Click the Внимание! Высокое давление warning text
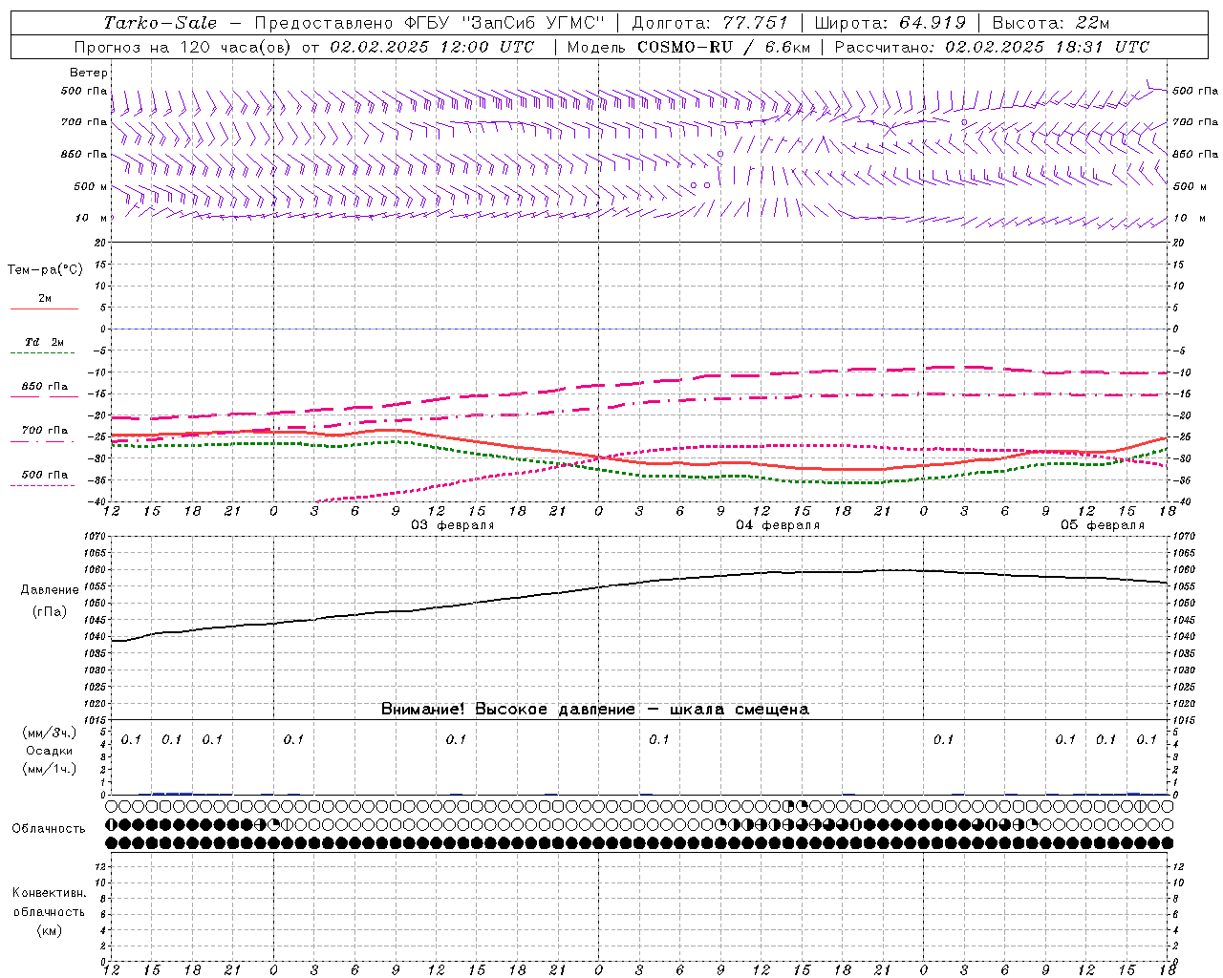The height and width of the screenshot is (978, 1223). 595,710
